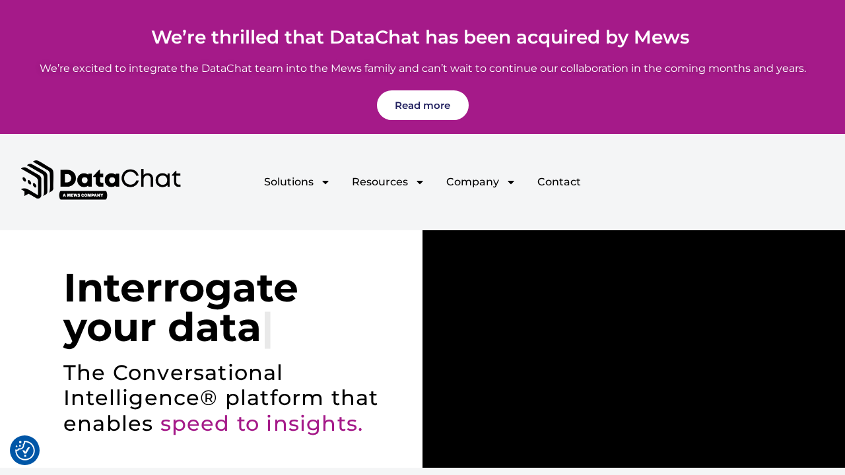The image size is (845, 475).
Task: Click the acquisition announcement headline
Action: (x=421, y=37)
